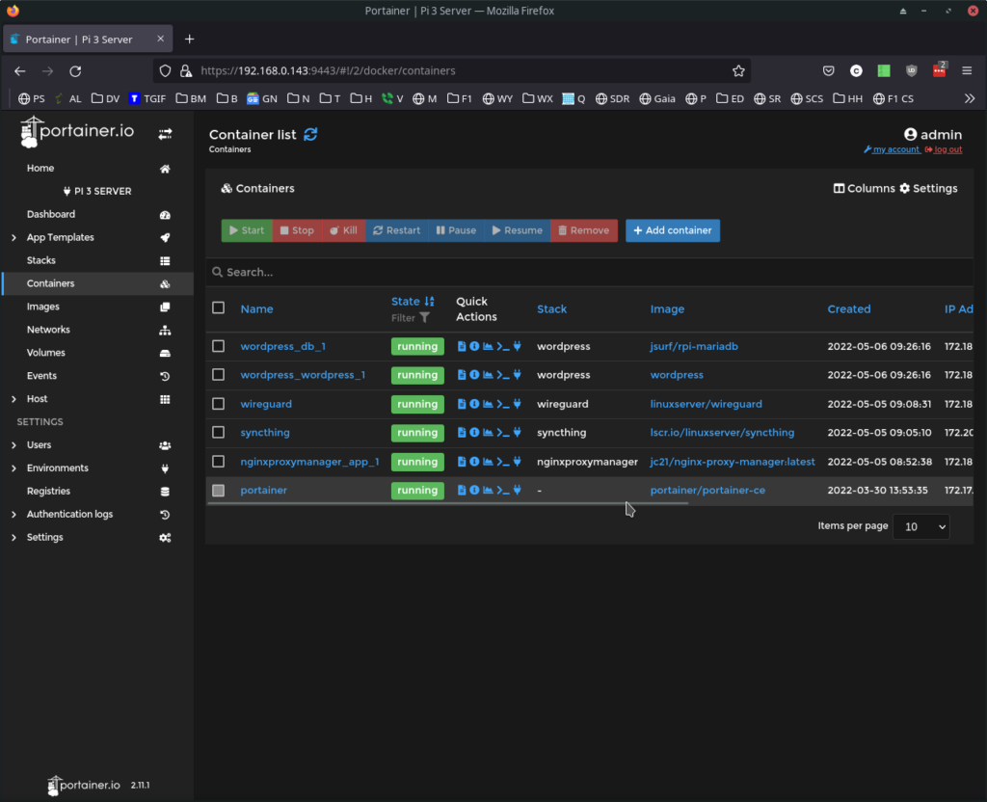Click the Restart button
The width and height of the screenshot is (987, 802).
coord(396,230)
